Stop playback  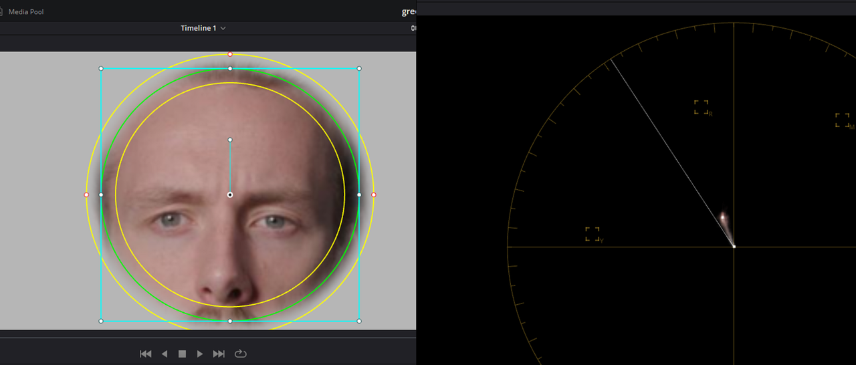[x=182, y=354]
